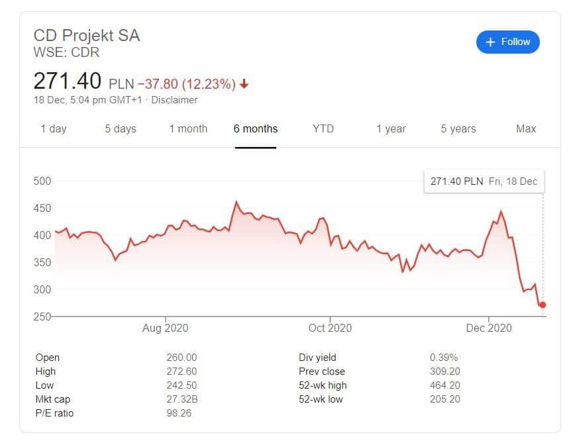Select the 5 years tab
Screen dimensions: 573x443
tap(458, 128)
